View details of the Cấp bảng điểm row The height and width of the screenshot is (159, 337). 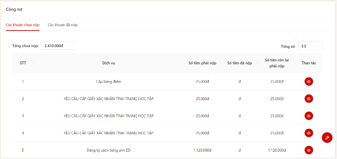[x=309, y=81]
